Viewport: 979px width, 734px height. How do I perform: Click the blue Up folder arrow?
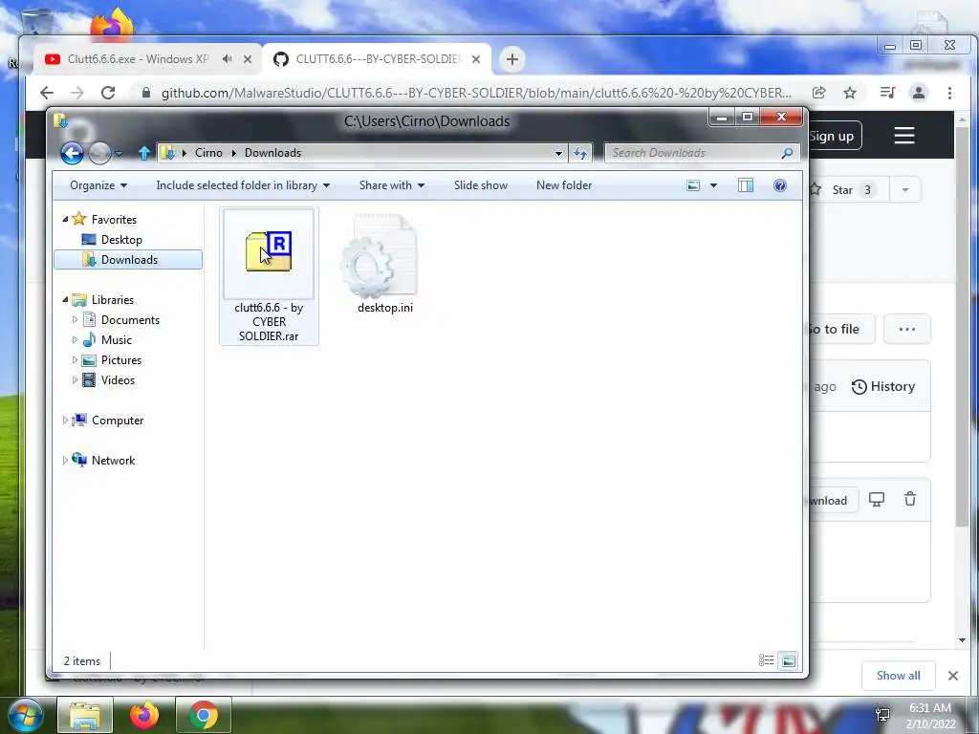(144, 153)
